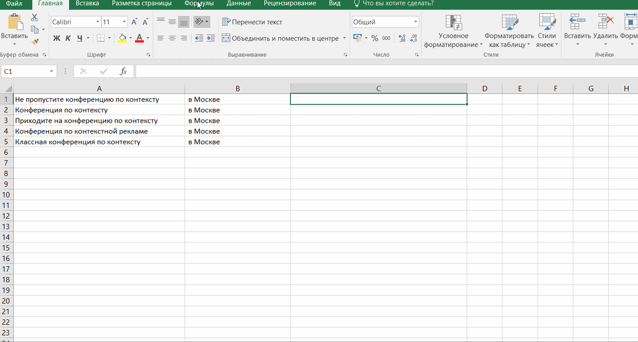
Task: Open Число group dialog launcher
Action: pos(416,55)
